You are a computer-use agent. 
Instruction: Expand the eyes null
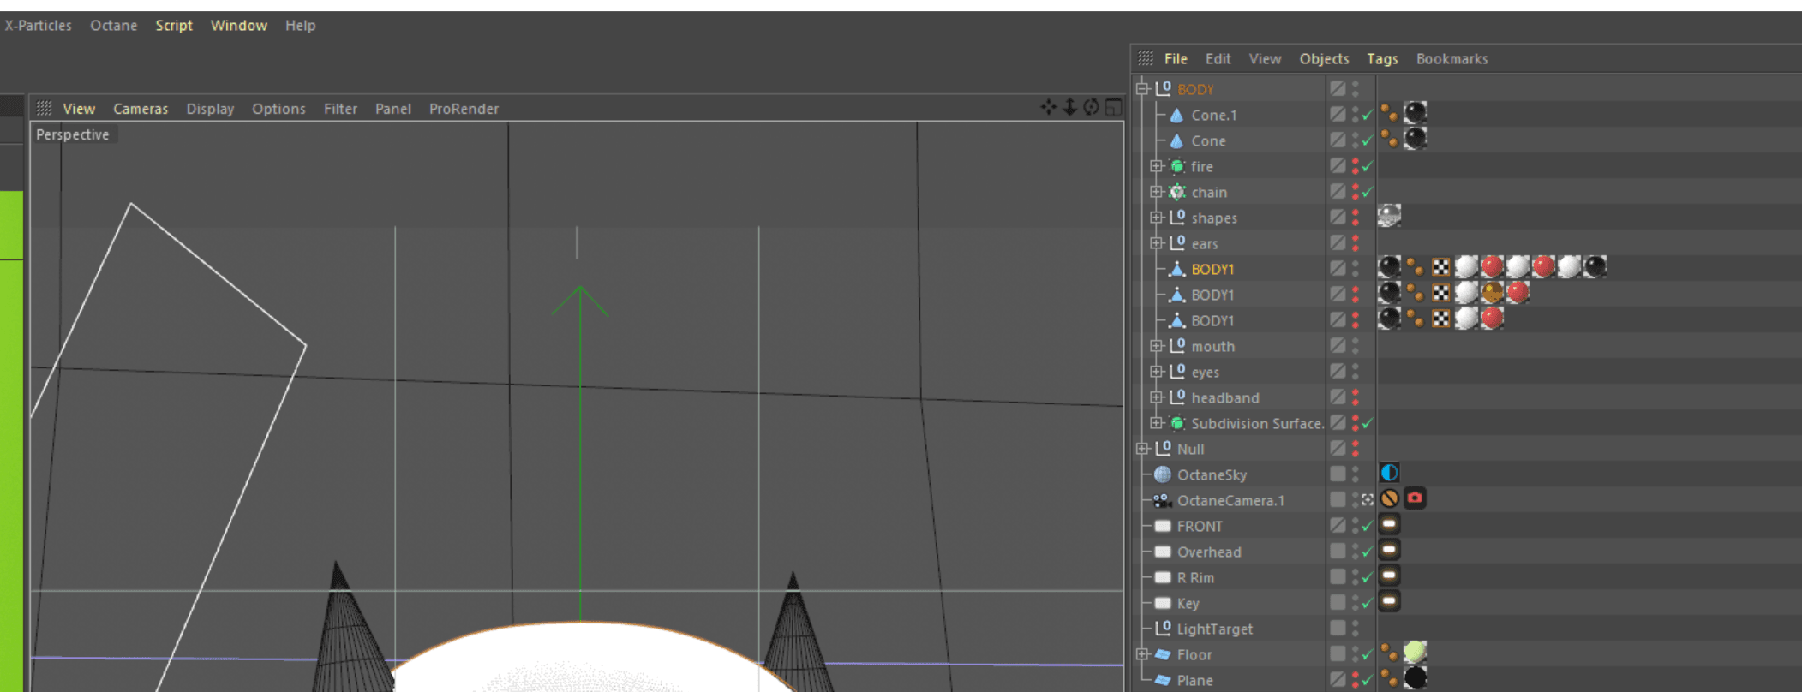pyautogui.click(x=1156, y=372)
